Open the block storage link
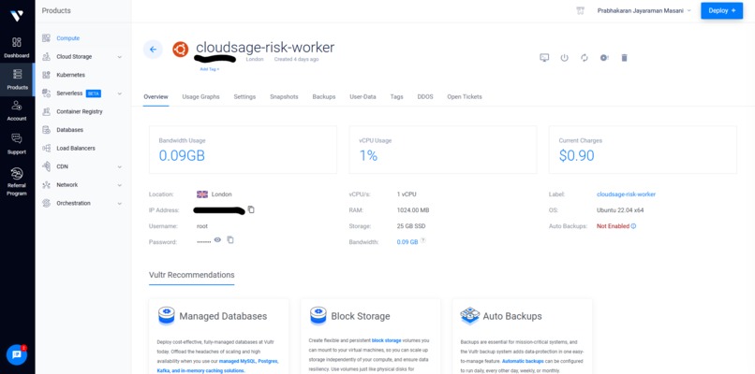755x374 pixels. pos(386,340)
